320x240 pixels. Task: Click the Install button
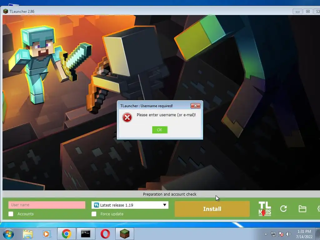(x=212, y=209)
